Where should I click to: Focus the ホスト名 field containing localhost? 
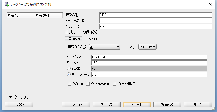point(149,57)
